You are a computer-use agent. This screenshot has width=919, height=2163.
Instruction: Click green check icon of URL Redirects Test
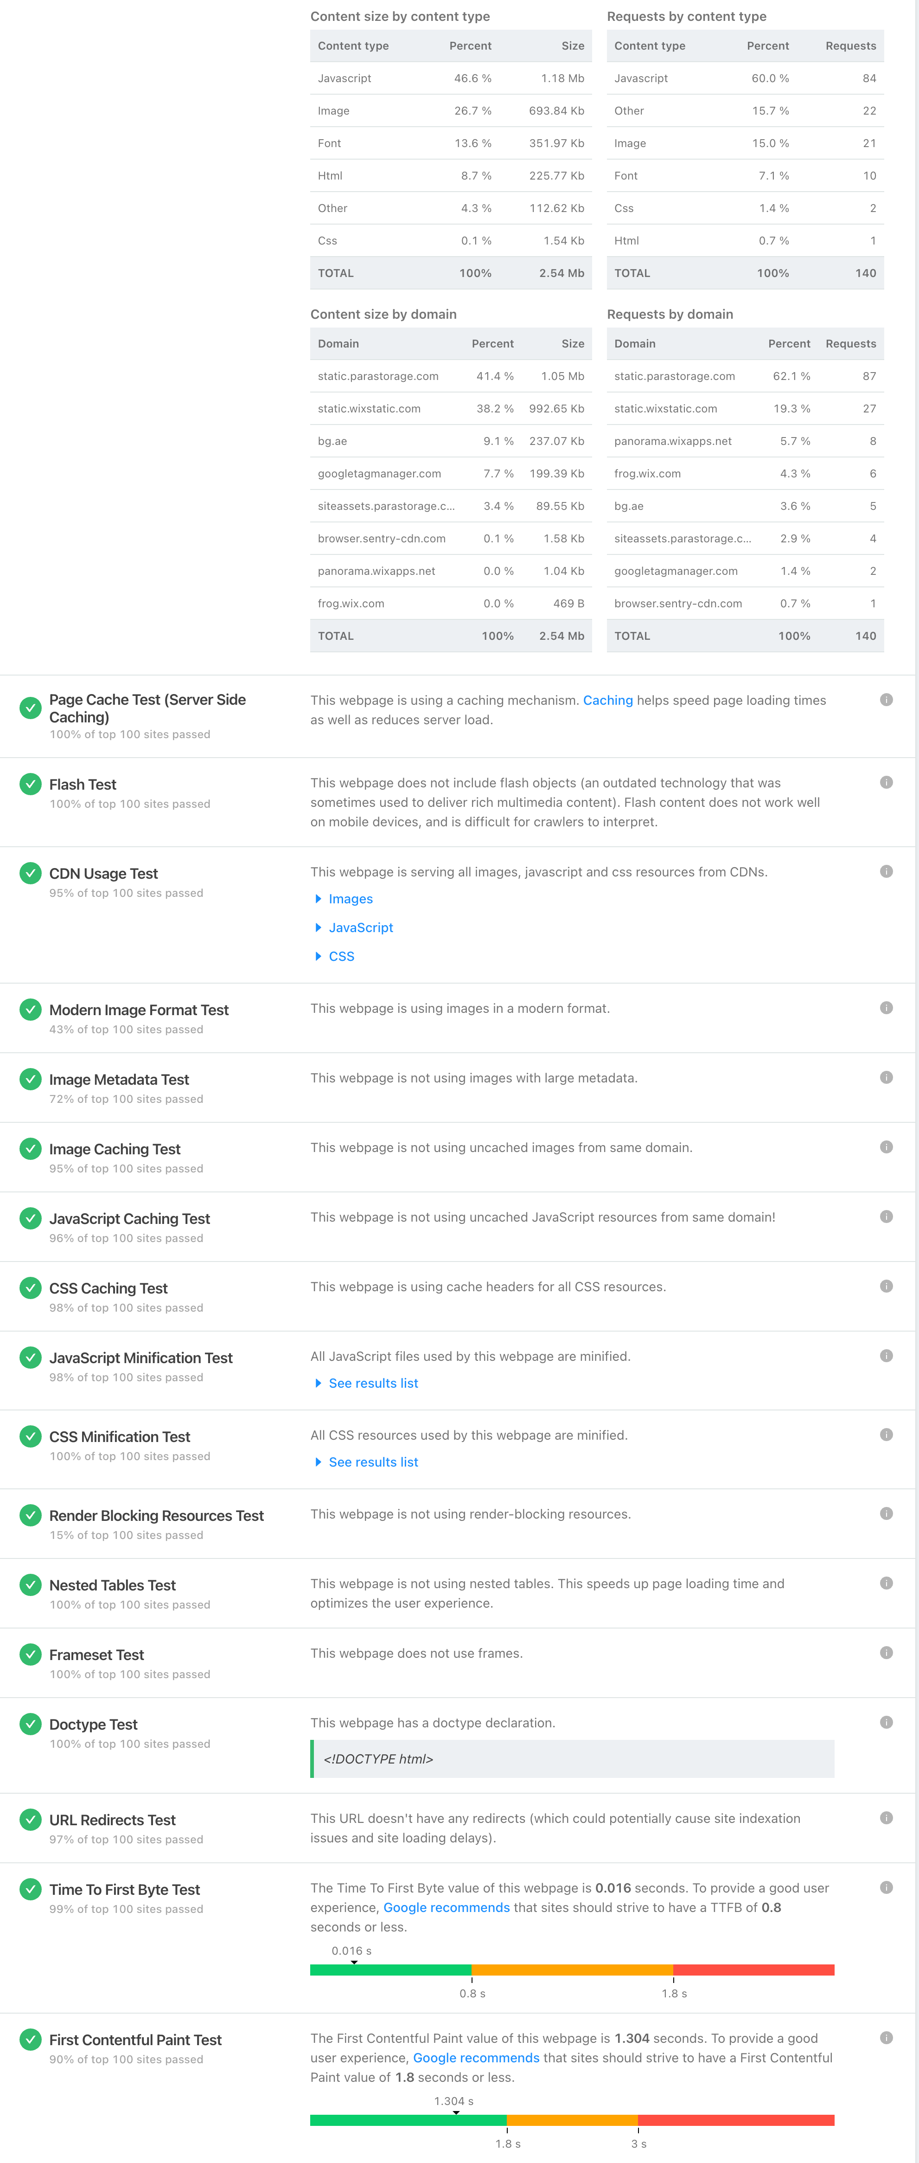30,1819
